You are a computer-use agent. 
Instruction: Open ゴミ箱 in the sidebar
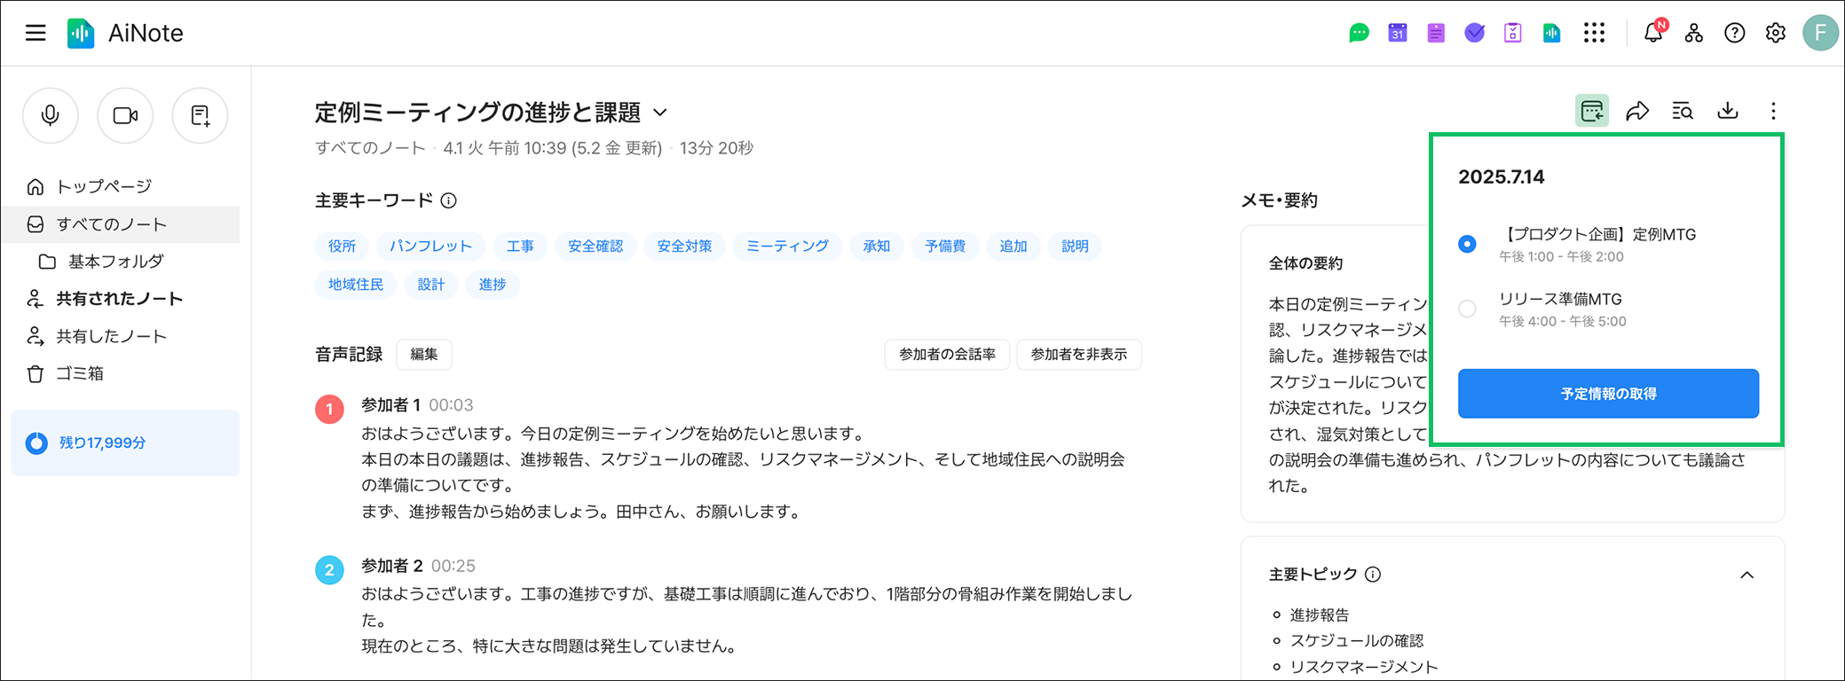(x=80, y=373)
